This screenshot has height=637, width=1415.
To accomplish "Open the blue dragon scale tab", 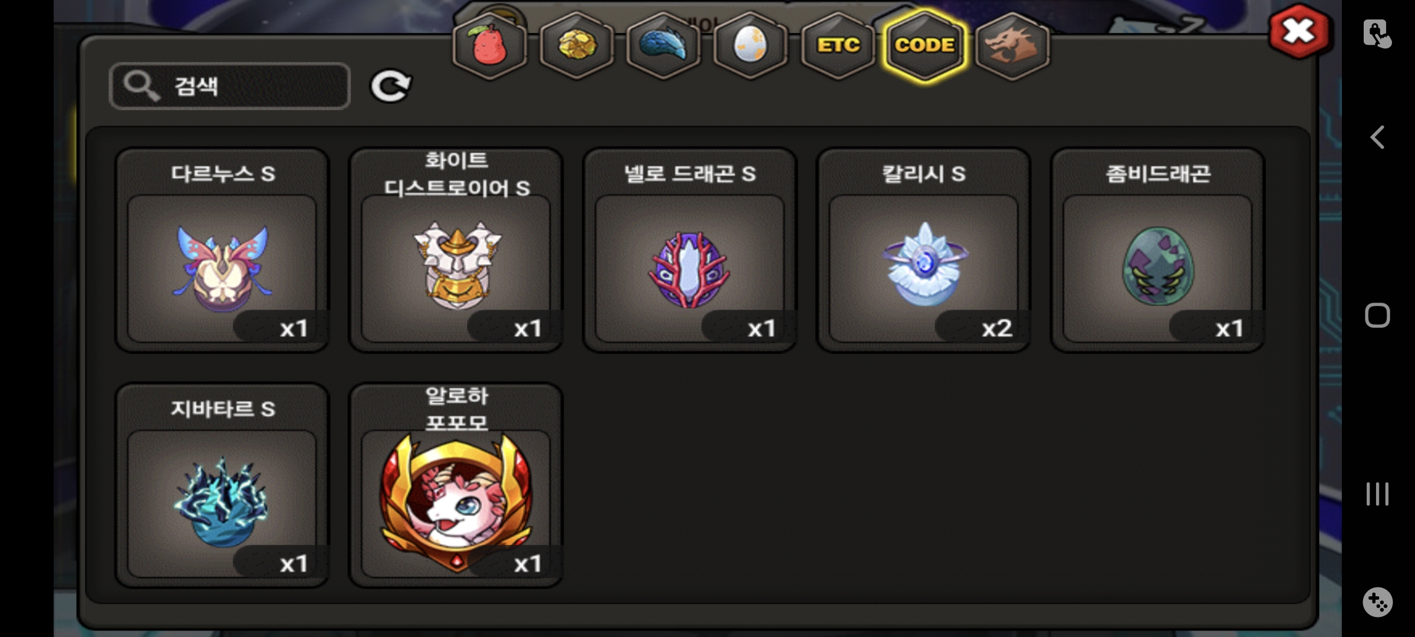I will click(663, 46).
